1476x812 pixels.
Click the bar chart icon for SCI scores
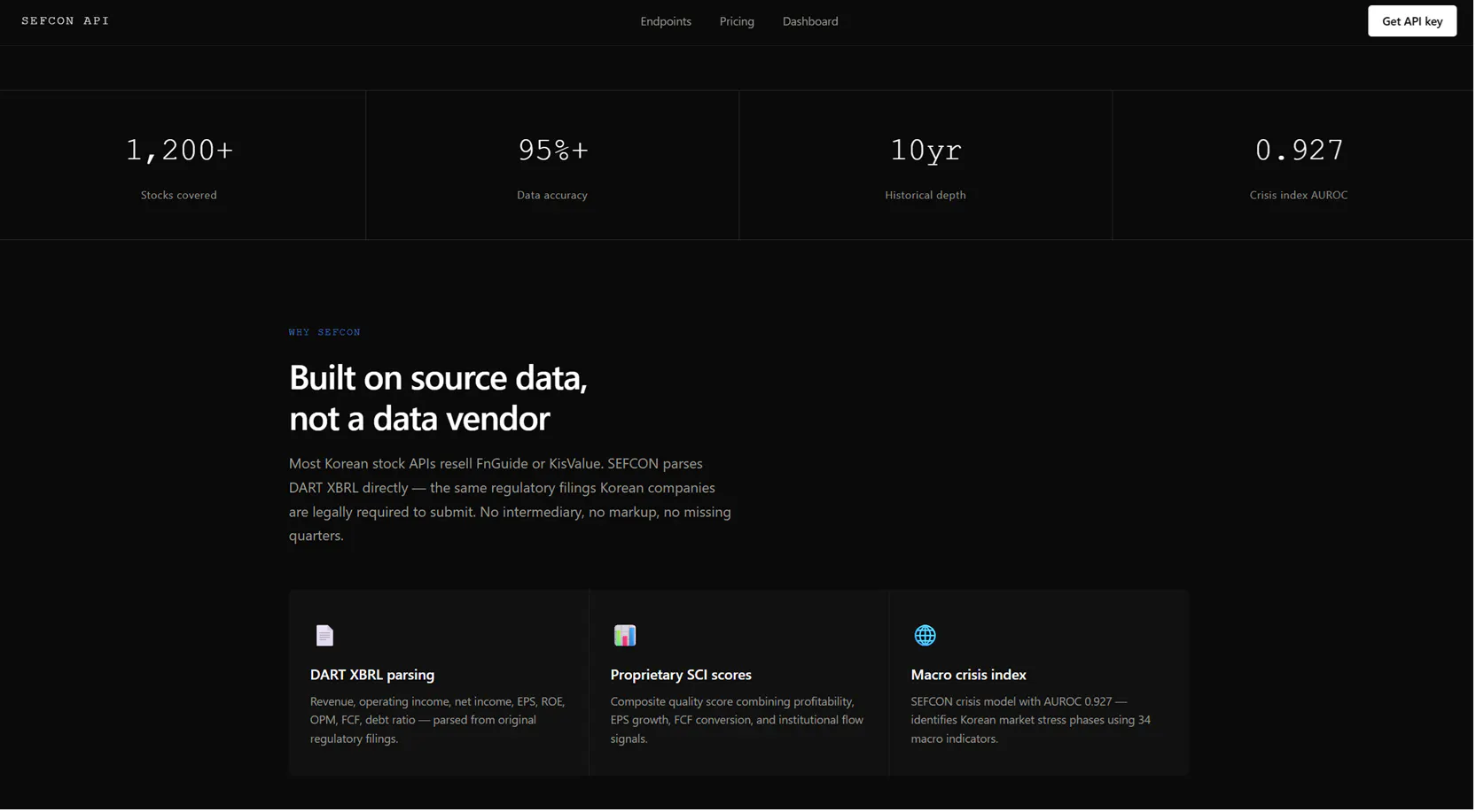coord(626,636)
